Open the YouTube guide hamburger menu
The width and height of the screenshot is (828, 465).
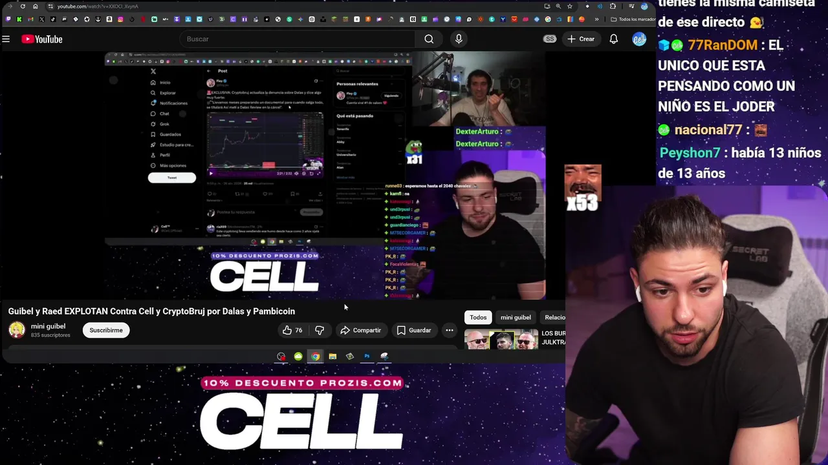click(6, 39)
